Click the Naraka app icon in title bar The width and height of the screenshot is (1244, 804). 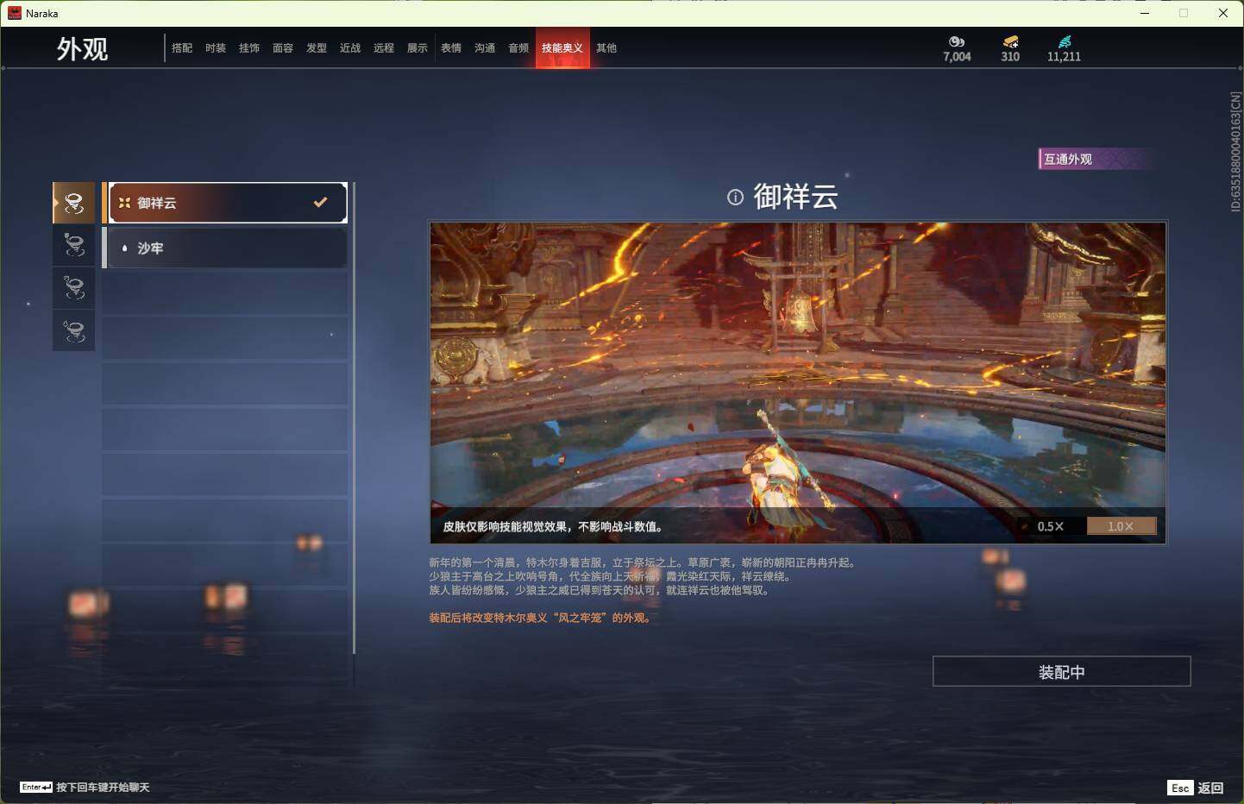tap(15, 13)
